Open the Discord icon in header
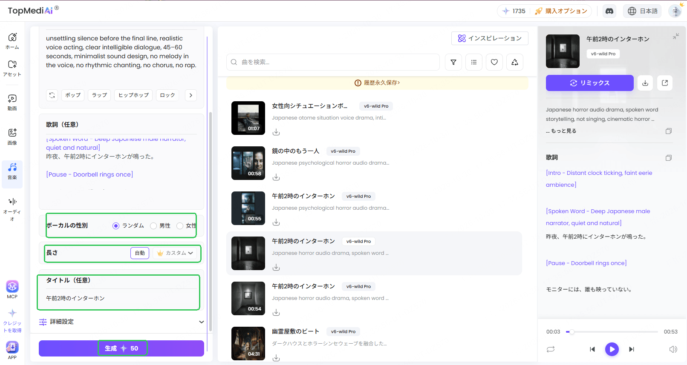 pos(609,11)
